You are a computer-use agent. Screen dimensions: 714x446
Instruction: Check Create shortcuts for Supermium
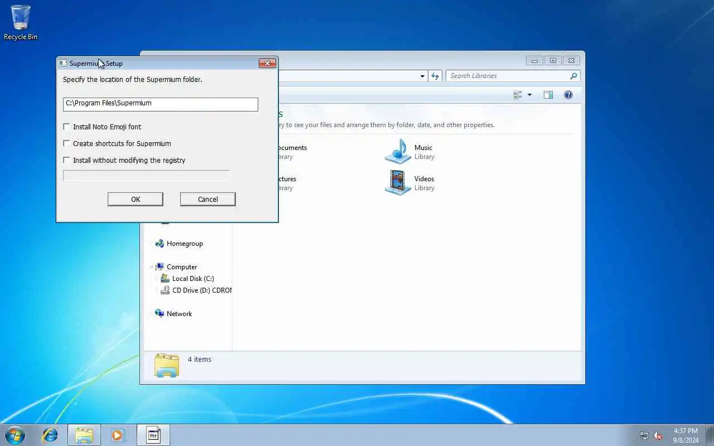point(67,144)
